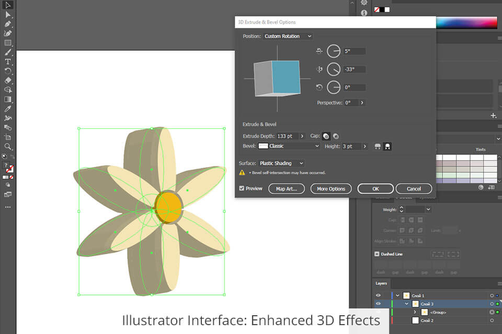Click the Map Art button
Viewport: 502px width, 334px height.
(287, 189)
